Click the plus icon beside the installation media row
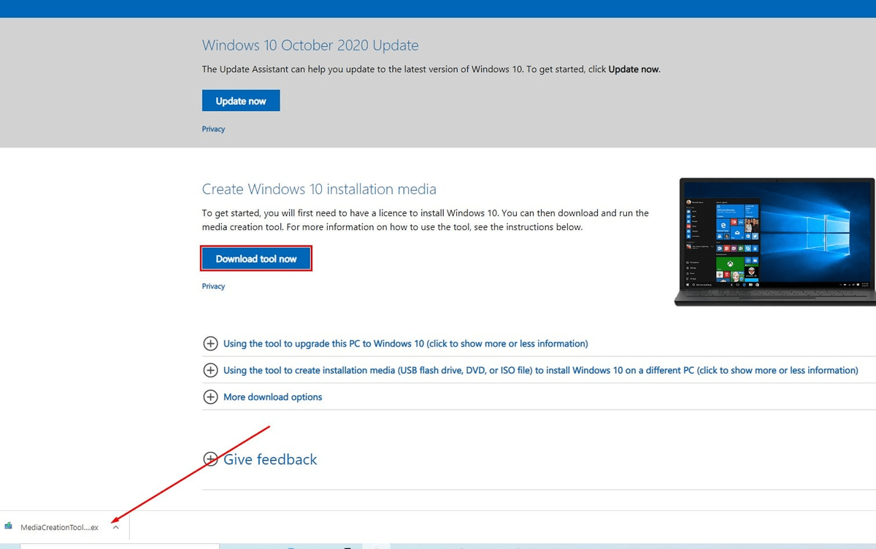Screen dimensions: 876x549 (211, 370)
